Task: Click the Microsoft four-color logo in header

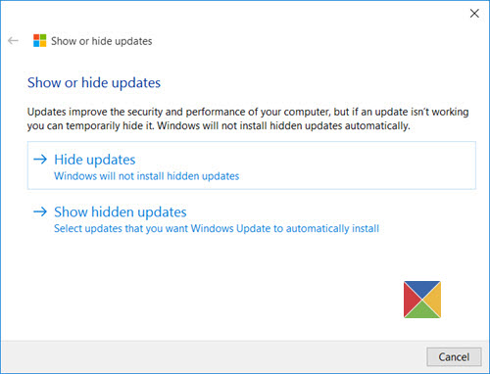Action: coord(40,41)
